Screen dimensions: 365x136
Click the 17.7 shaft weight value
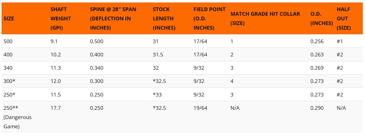(55, 108)
